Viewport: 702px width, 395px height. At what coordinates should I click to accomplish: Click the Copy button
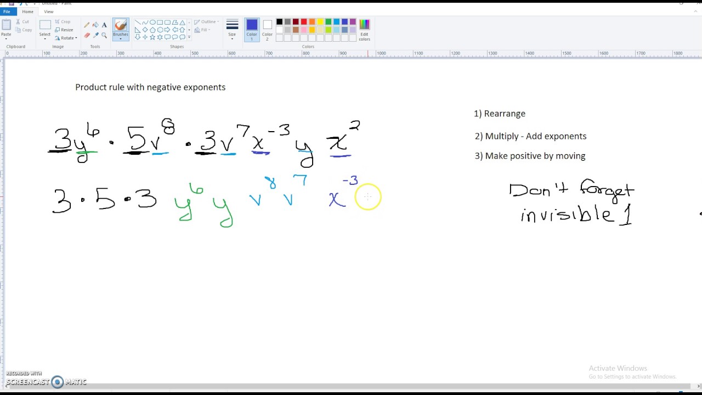click(x=23, y=30)
